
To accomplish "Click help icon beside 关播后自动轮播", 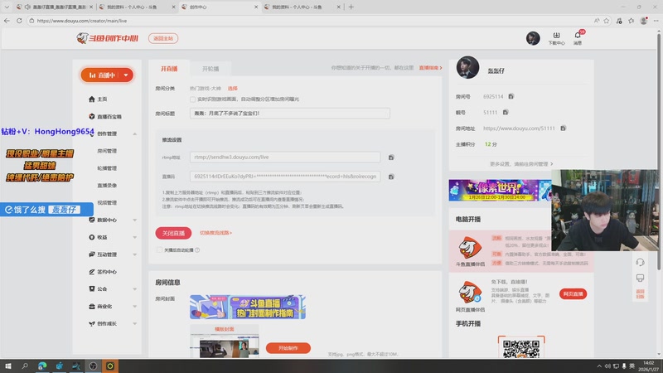I will click(197, 249).
